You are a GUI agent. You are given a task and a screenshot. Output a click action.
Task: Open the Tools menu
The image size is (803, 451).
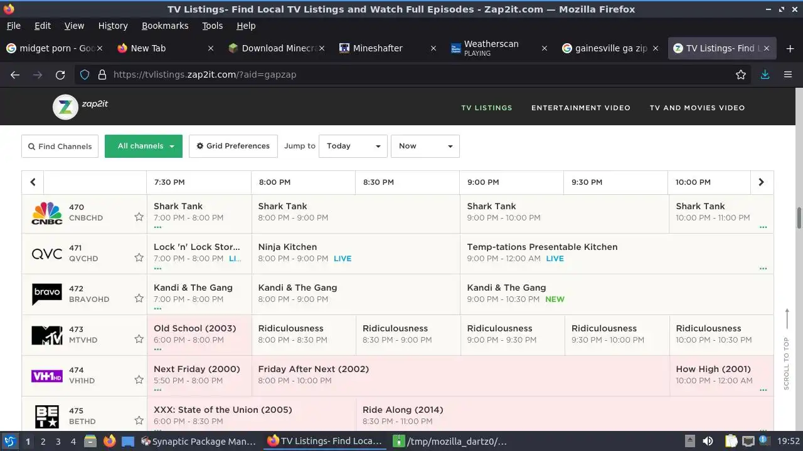[212, 26]
